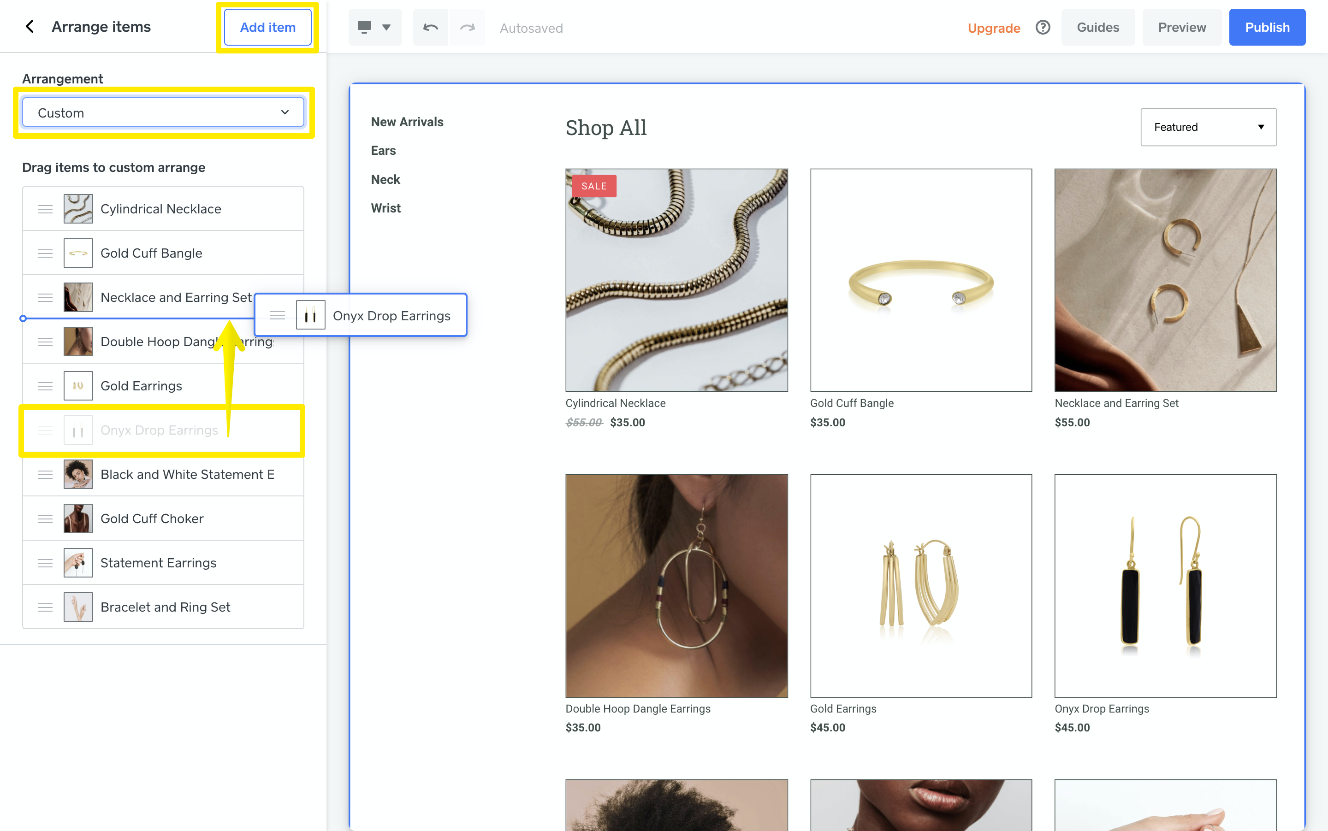Open the Featured sort dropdown
This screenshot has width=1328, height=831.
(1209, 127)
